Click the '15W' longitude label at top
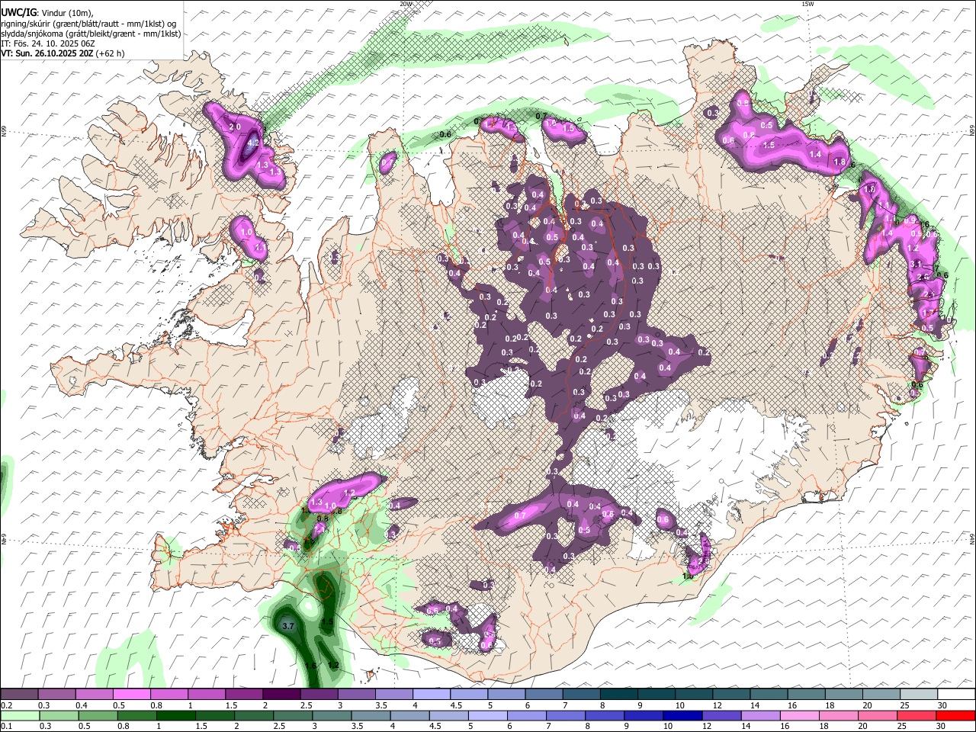 click(807, 4)
